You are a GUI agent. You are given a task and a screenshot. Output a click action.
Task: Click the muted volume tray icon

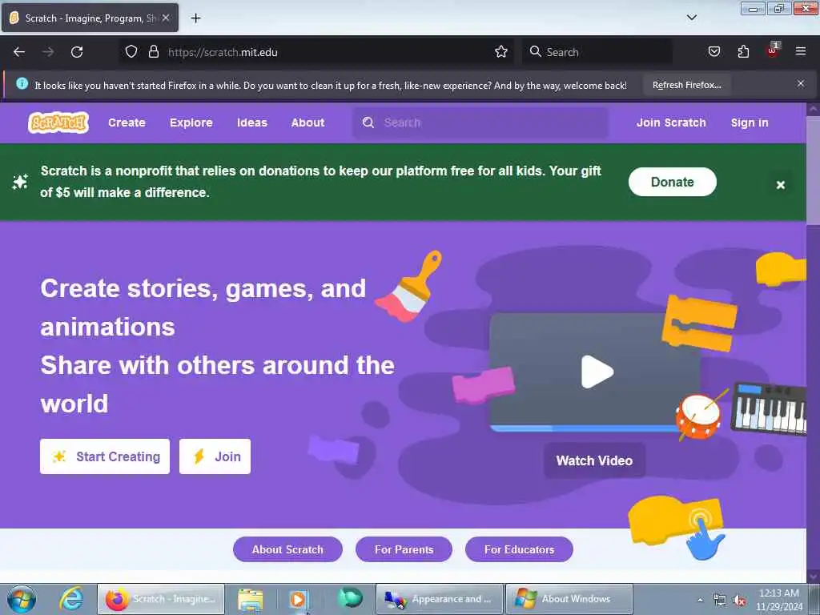(x=739, y=601)
